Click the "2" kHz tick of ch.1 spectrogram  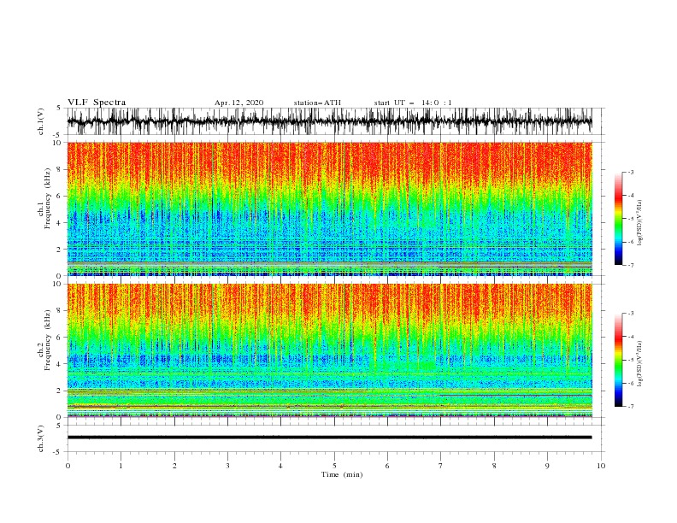tap(60, 250)
